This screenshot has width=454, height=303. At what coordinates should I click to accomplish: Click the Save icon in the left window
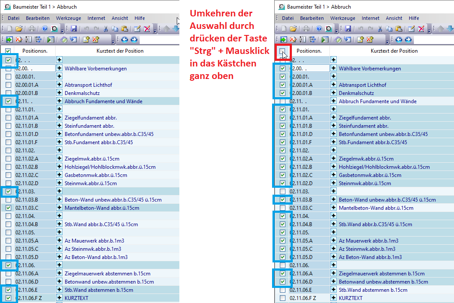click(x=74, y=29)
